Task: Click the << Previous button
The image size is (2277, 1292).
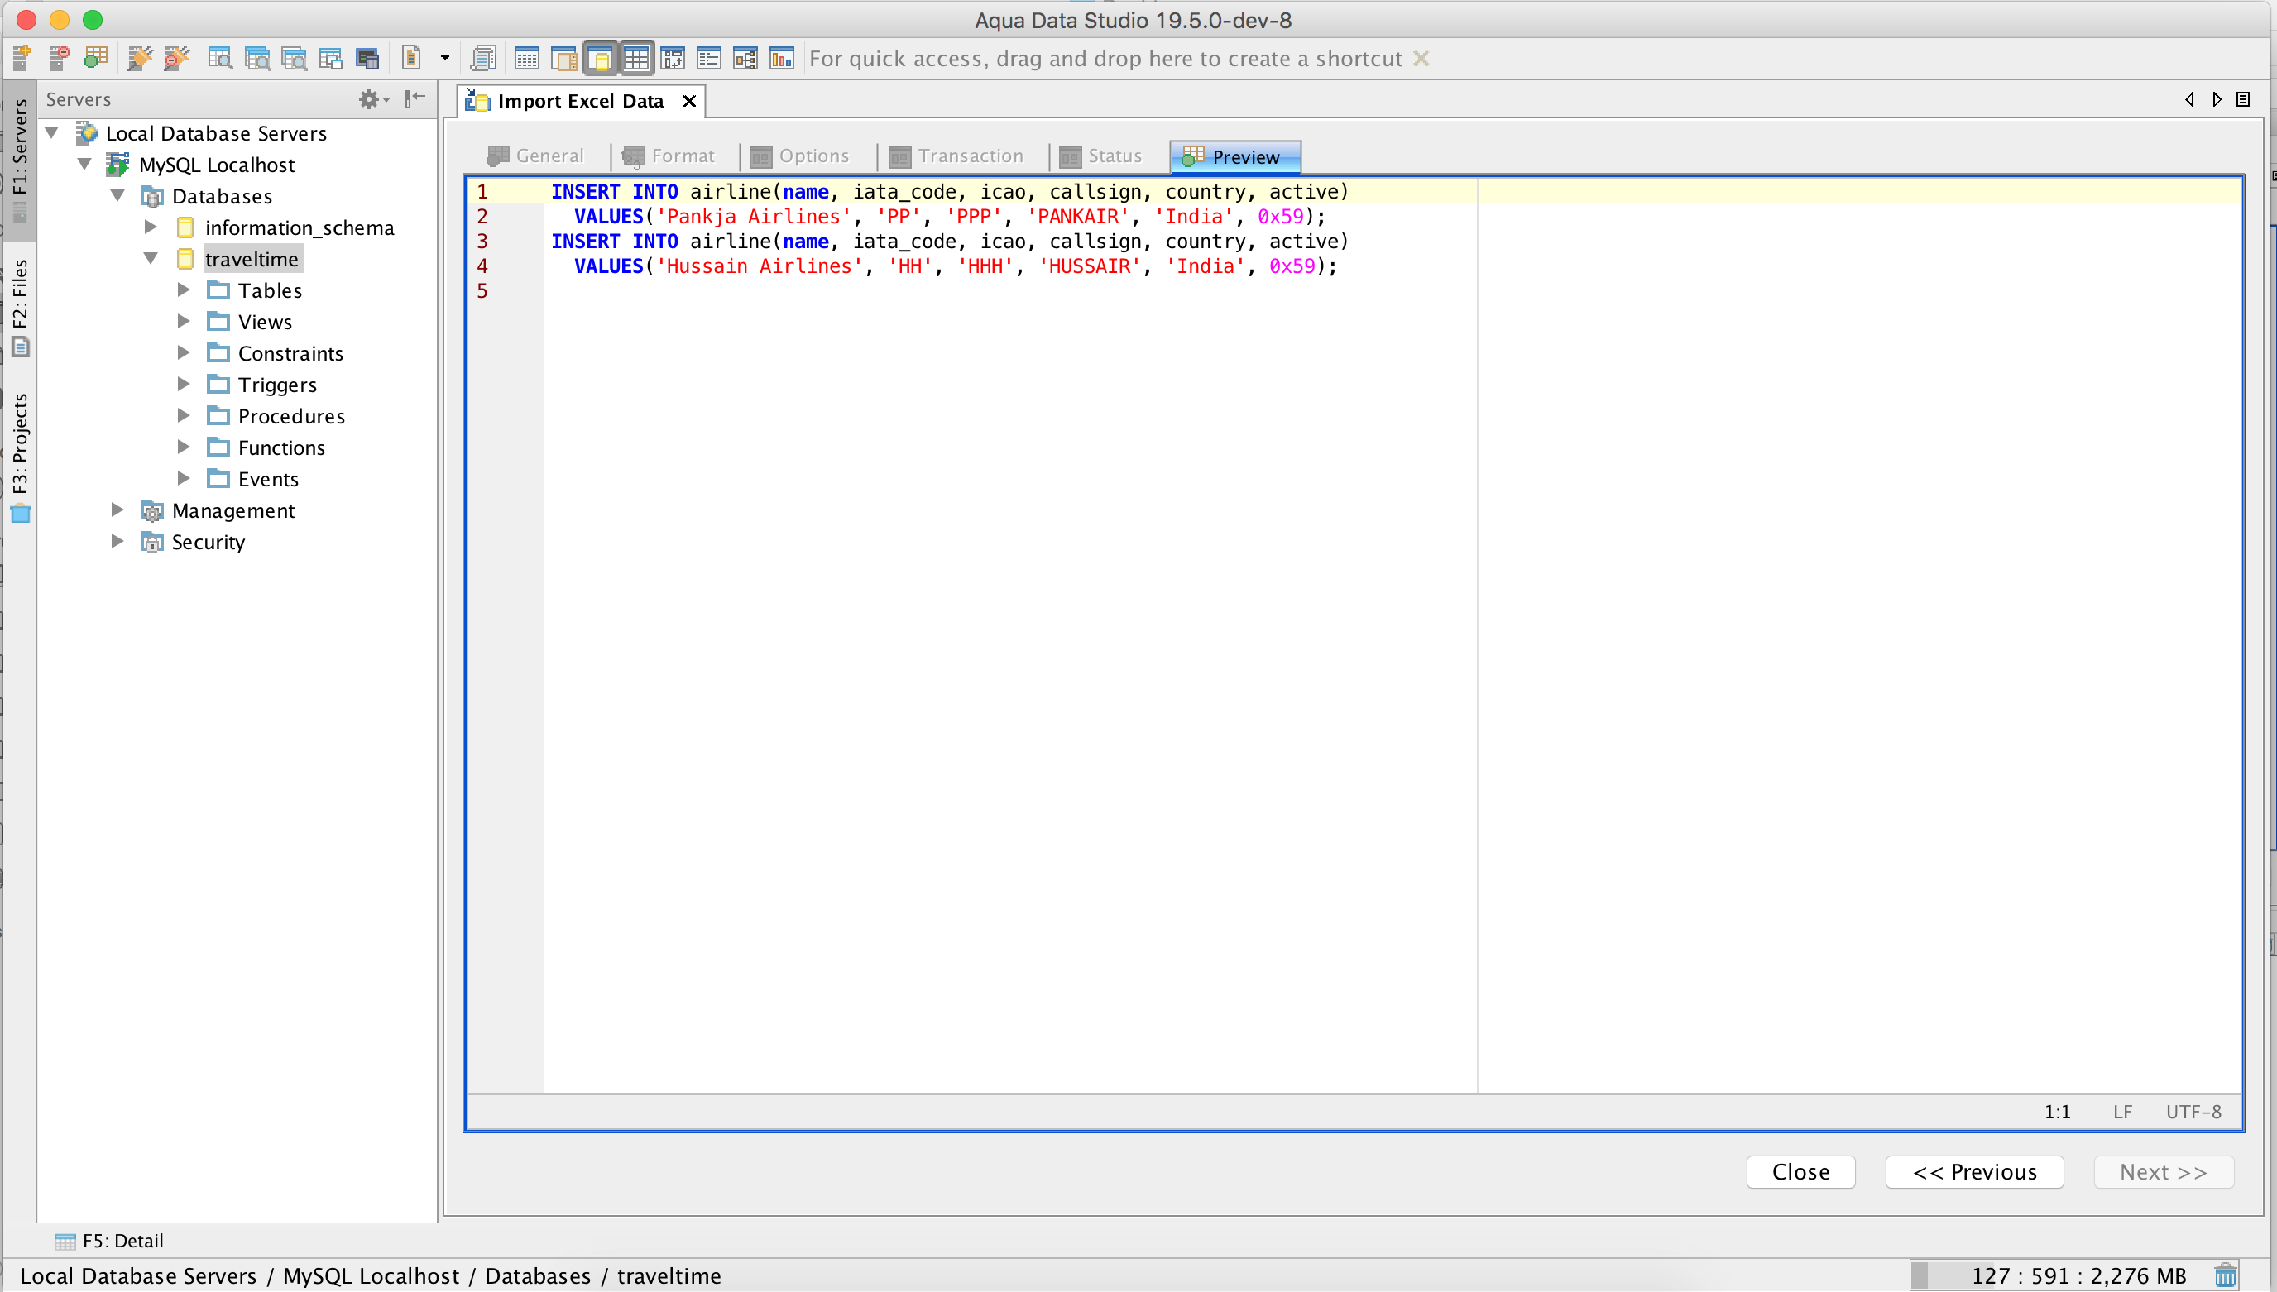Action: pos(1974,1171)
